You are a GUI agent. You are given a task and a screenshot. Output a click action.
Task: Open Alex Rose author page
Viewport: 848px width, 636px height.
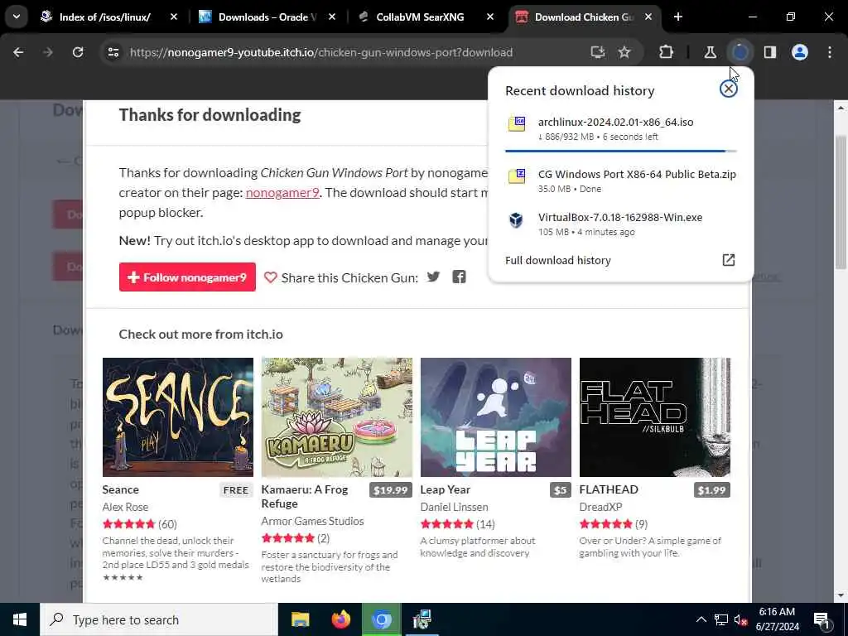[125, 507]
